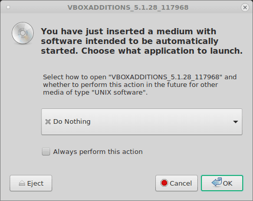Click the blue return arrow icon on OK
253x201 pixels.
tap(217, 182)
